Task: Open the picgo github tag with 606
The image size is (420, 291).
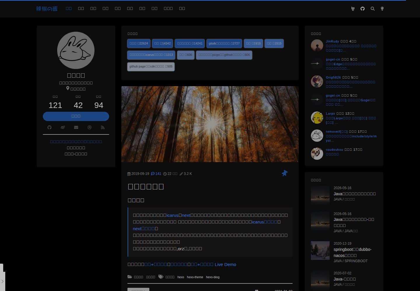Action: (x=224, y=55)
